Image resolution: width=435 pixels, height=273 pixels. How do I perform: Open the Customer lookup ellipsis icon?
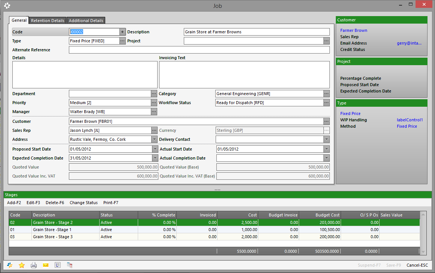326,121
